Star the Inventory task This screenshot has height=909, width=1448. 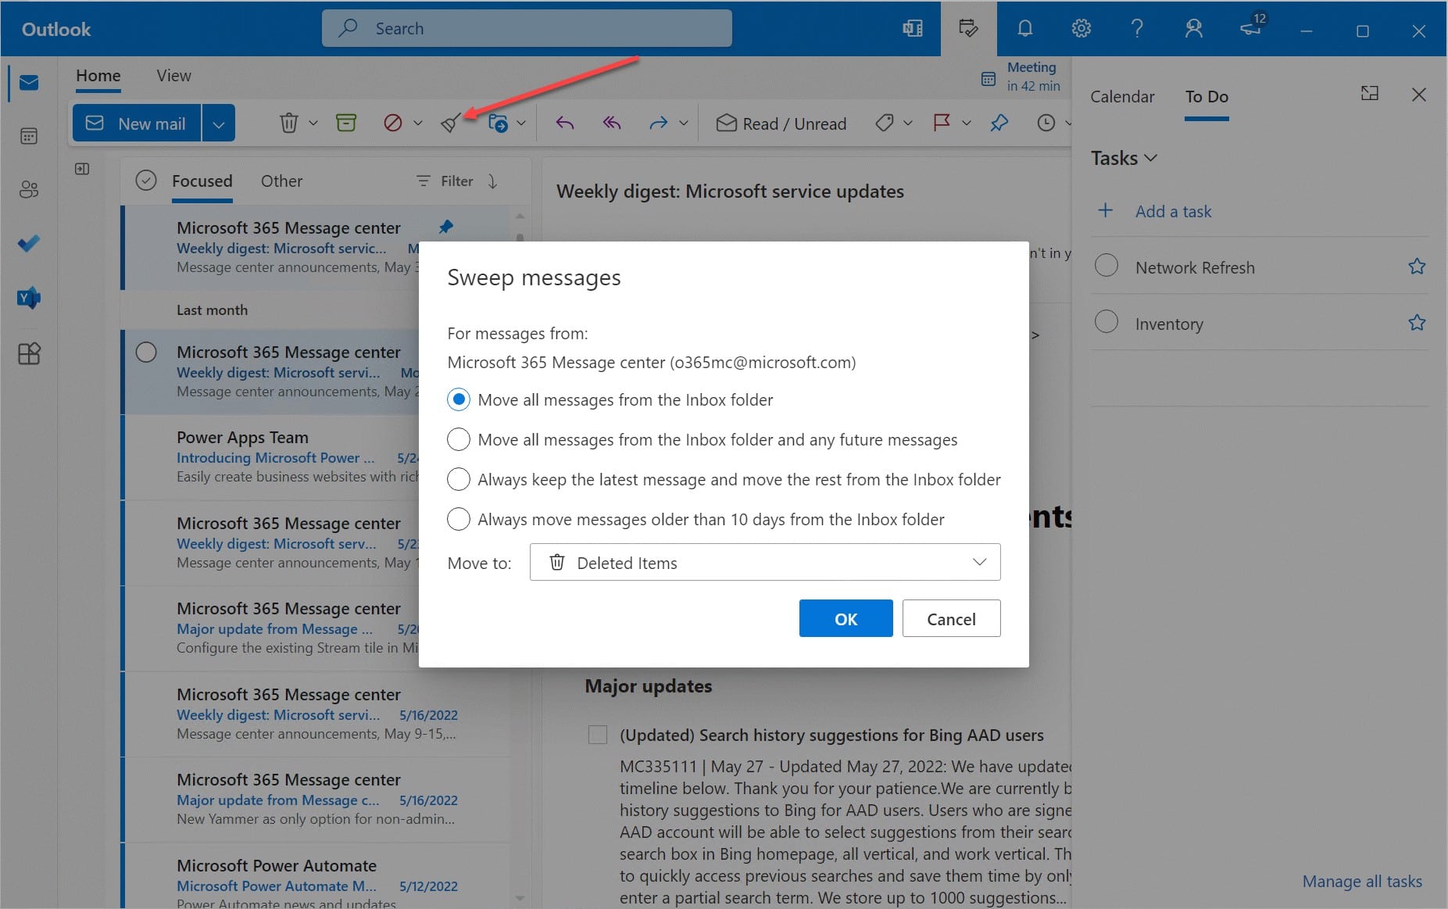[x=1417, y=323]
